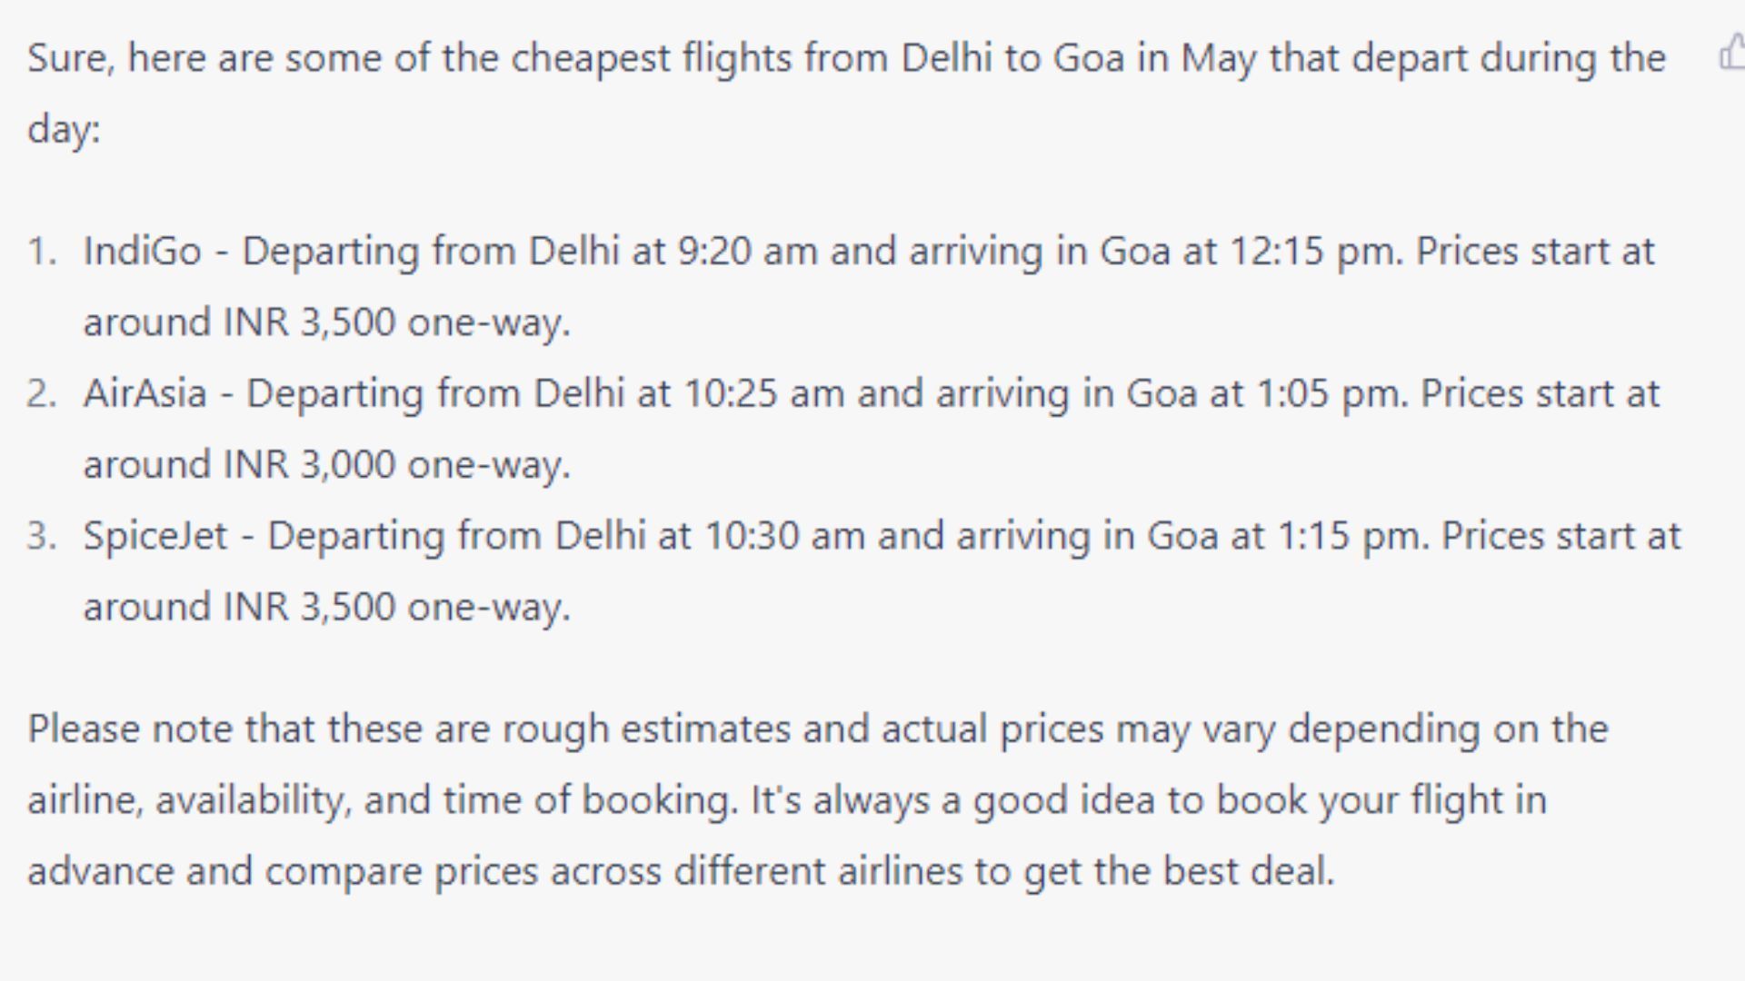Click list number 2 marker
The width and height of the screenshot is (1745, 981).
(x=42, y=394)
